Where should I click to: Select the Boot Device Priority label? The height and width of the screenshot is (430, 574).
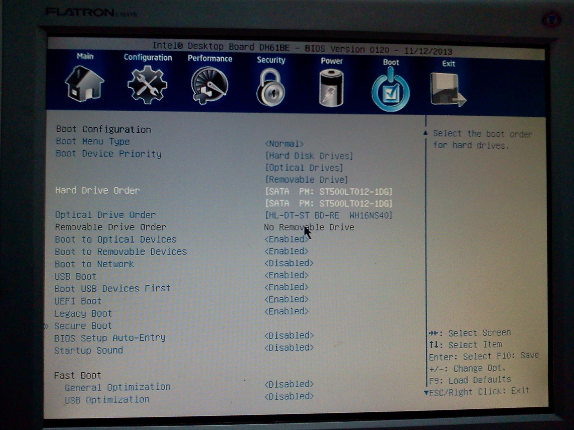point(108,154)
